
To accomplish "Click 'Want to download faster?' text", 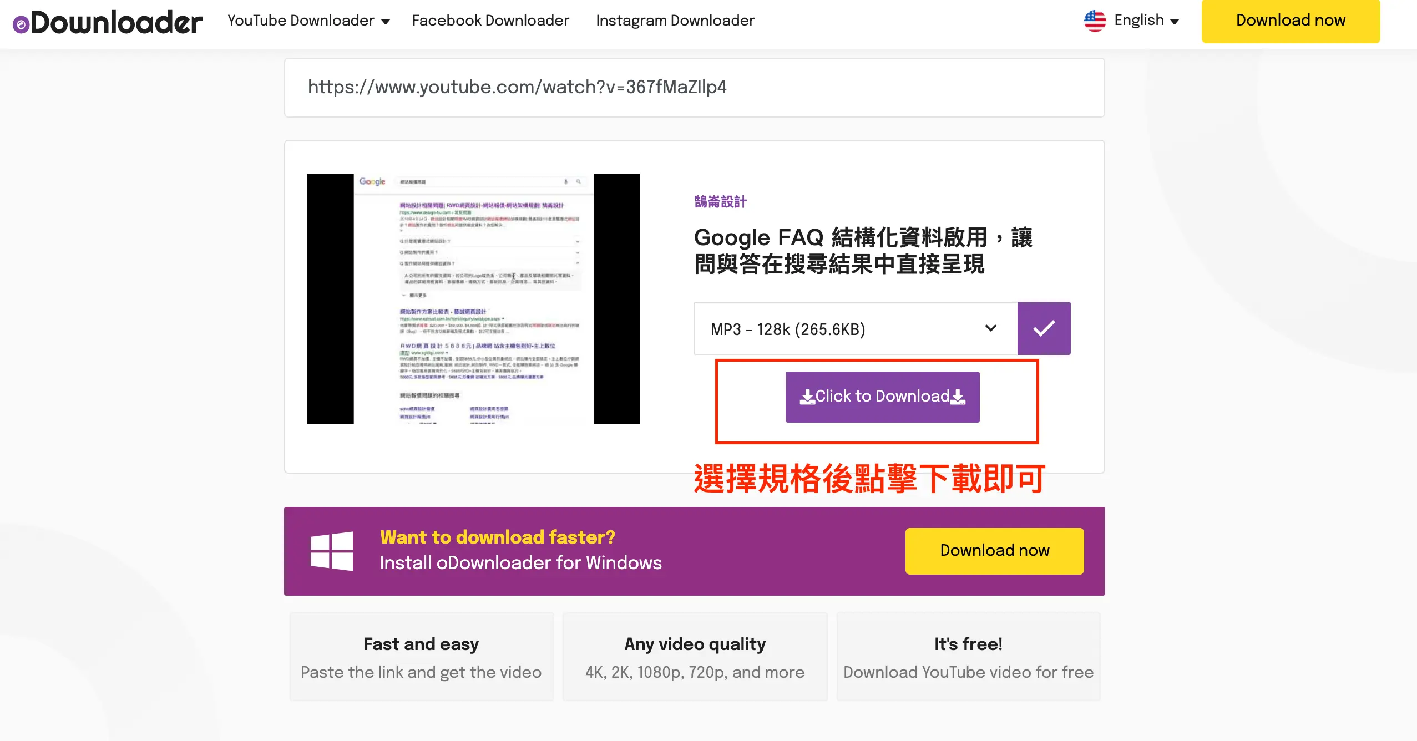I will [x=498, y=537].
